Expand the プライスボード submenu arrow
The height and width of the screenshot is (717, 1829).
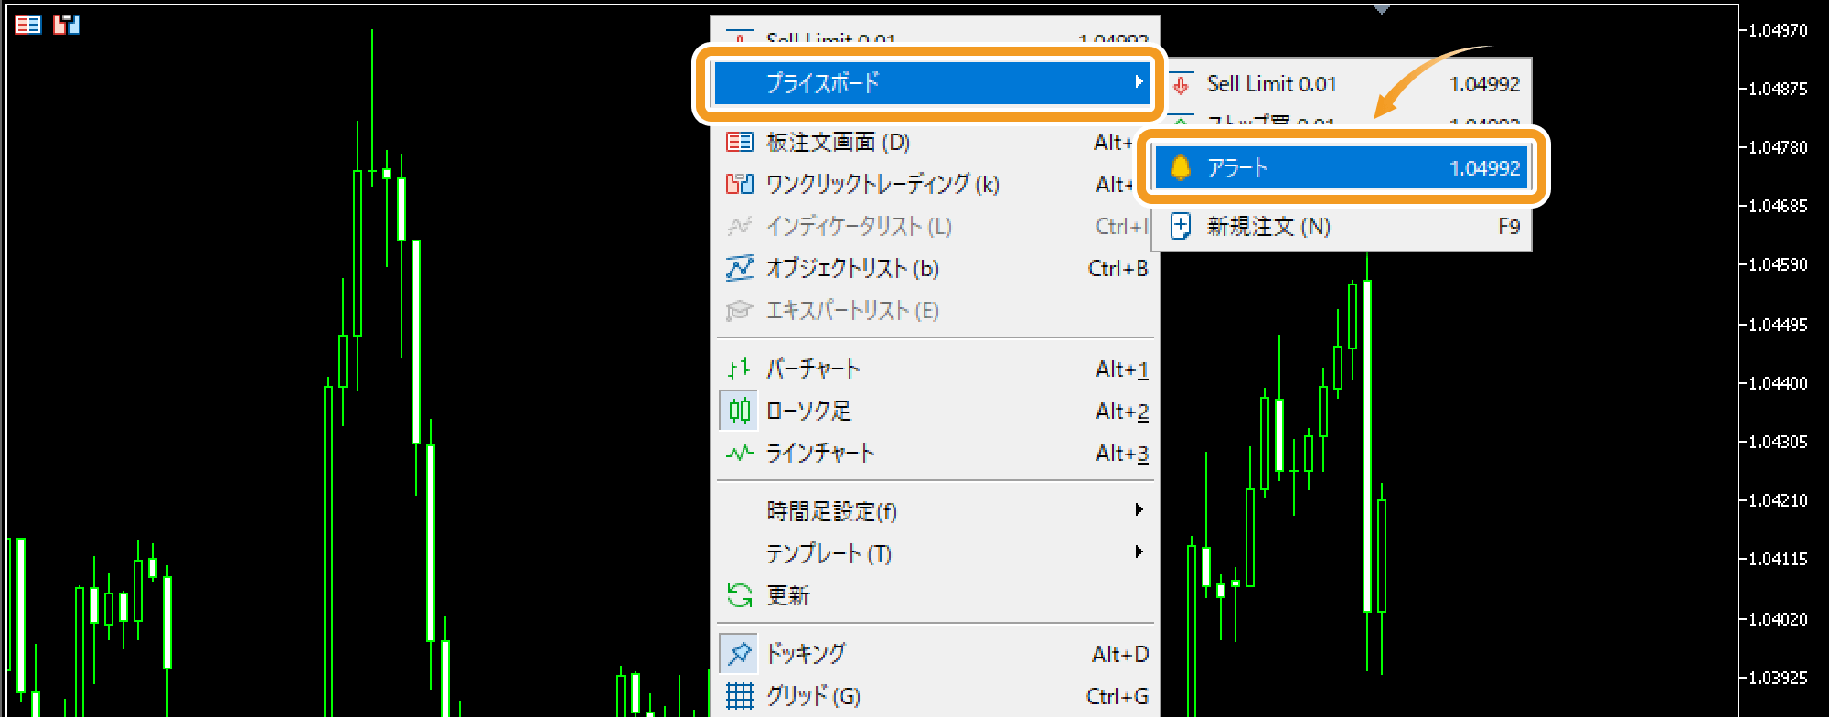pyautogui.click(x=1139, y=81)
